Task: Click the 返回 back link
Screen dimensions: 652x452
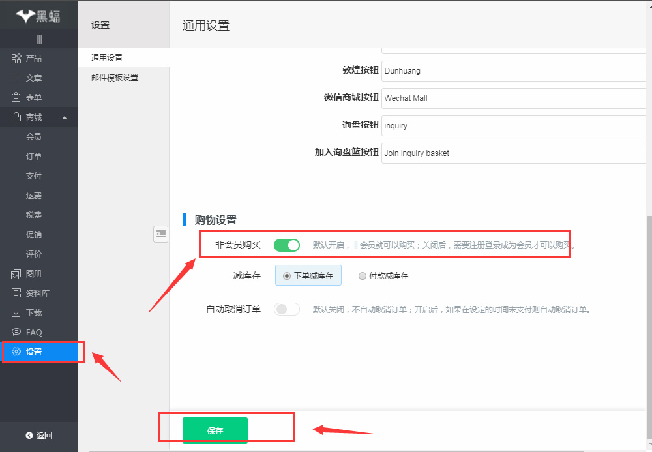Action: click(39, 436)
